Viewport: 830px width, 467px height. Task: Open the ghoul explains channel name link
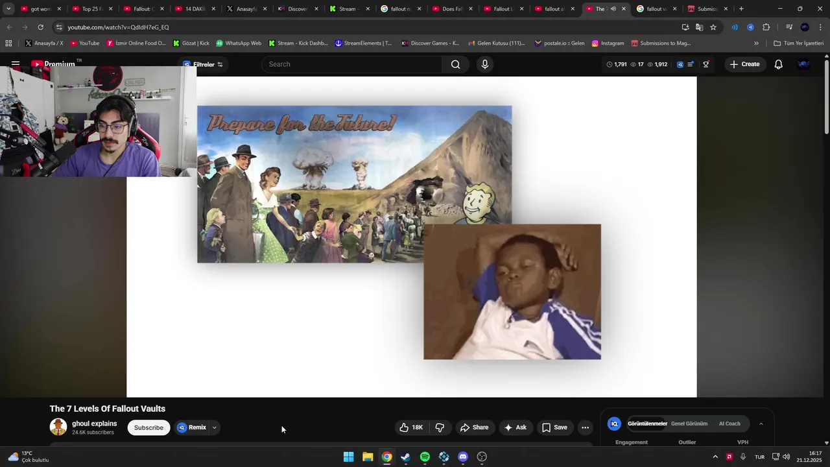tap(95, 424)
